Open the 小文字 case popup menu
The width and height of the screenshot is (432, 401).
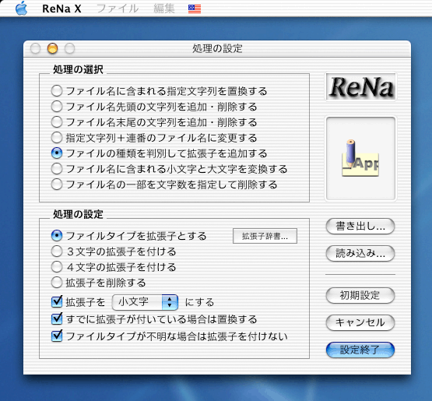[145, 302]
